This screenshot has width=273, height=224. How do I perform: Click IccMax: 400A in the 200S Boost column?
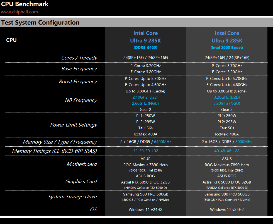[227, 134]
